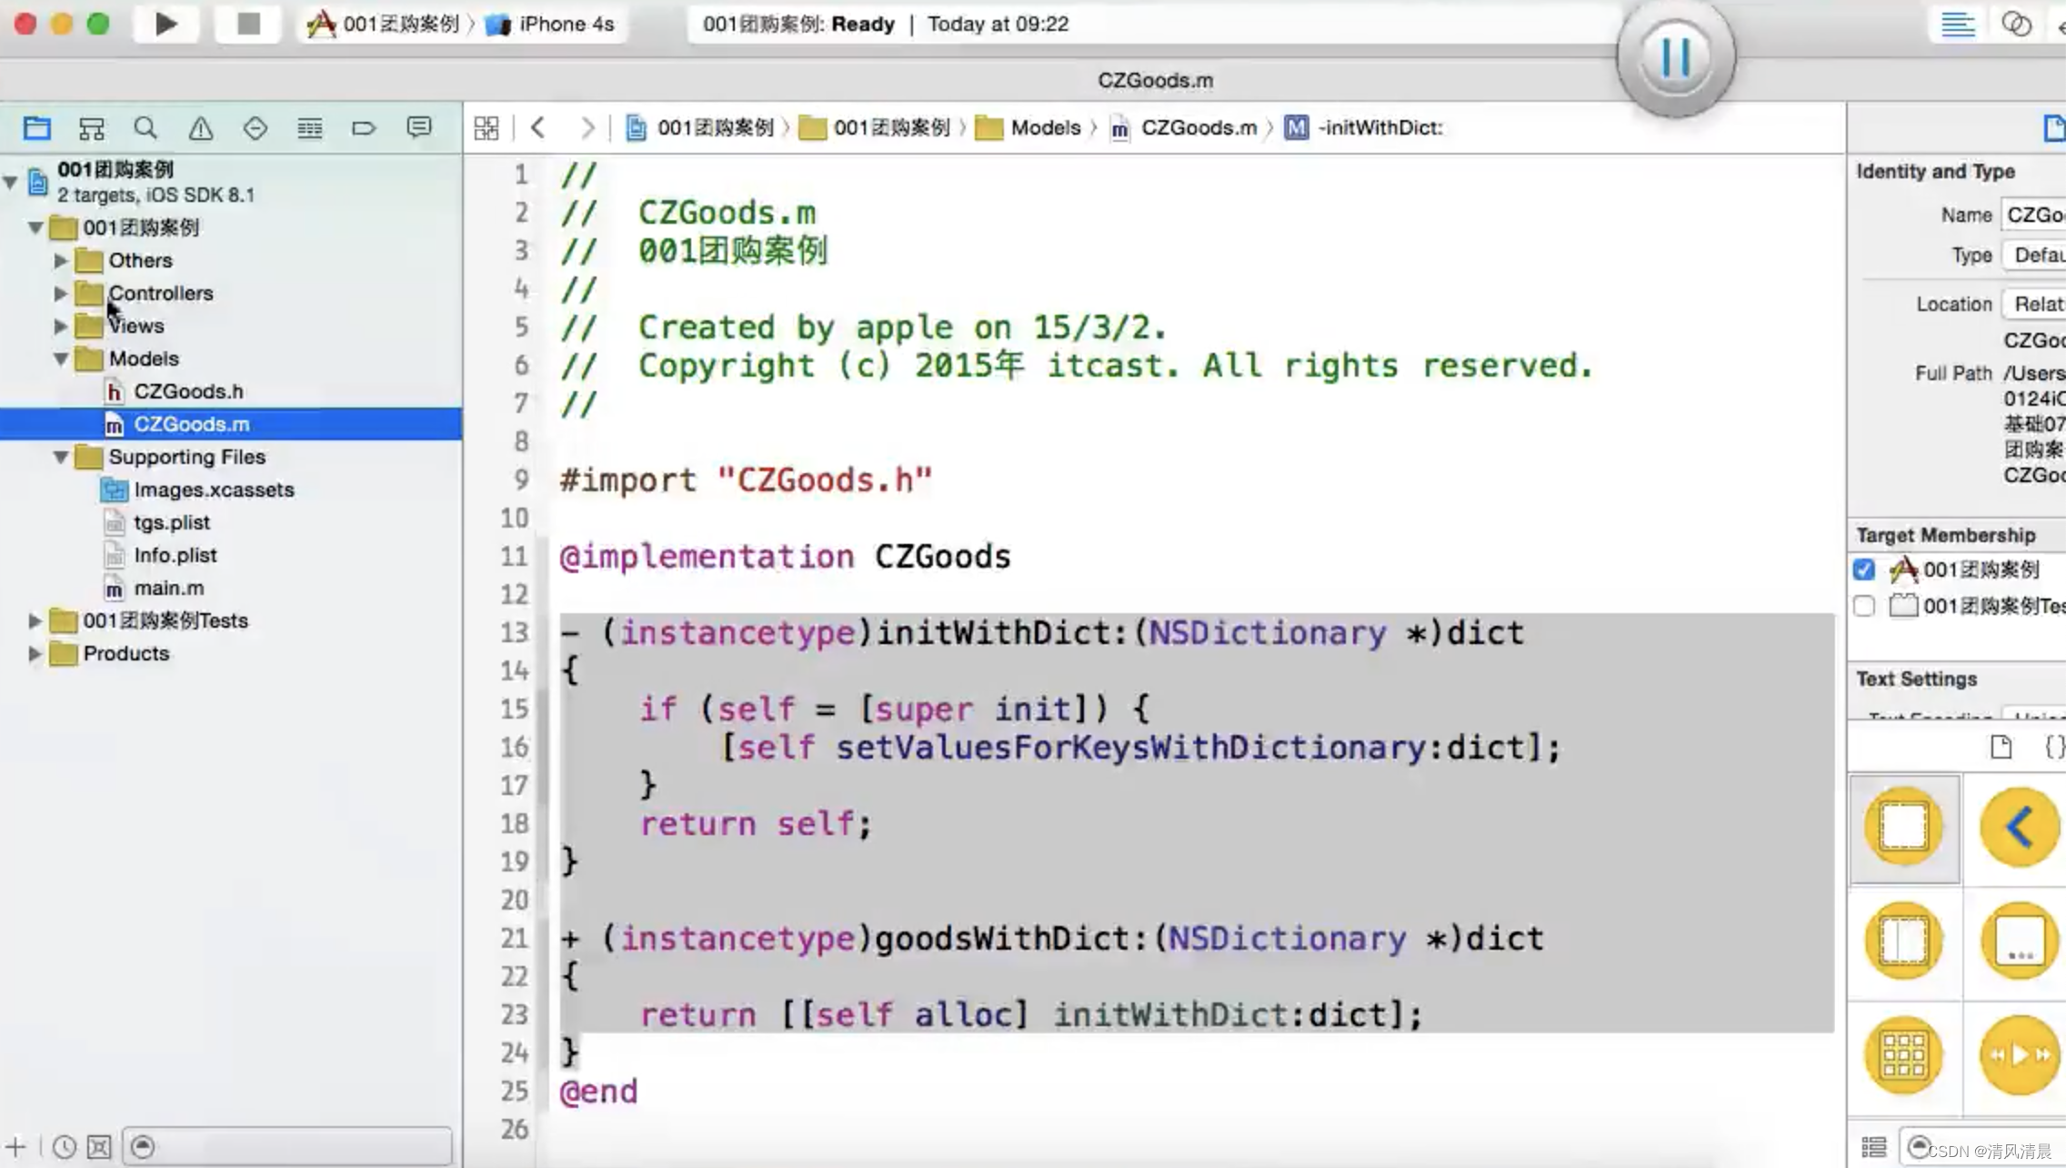The height and width of the screenshot is (1168, 2066).
Task: Show the Symbol navigator hierarchy icon
Action: click(91, 128)
